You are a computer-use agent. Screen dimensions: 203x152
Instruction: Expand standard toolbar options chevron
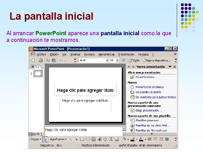point(75,60)
